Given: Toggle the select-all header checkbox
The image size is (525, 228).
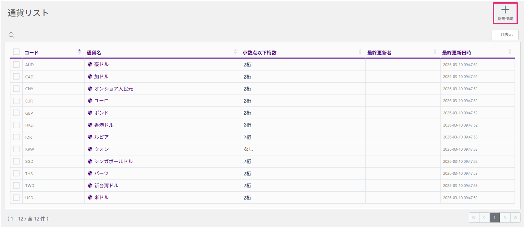Looking at the screenshot, I should (x=16, y=52).
